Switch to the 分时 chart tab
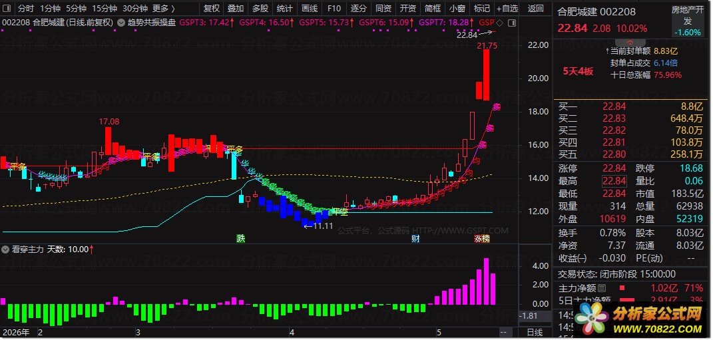713x340 pixels. 26,8
